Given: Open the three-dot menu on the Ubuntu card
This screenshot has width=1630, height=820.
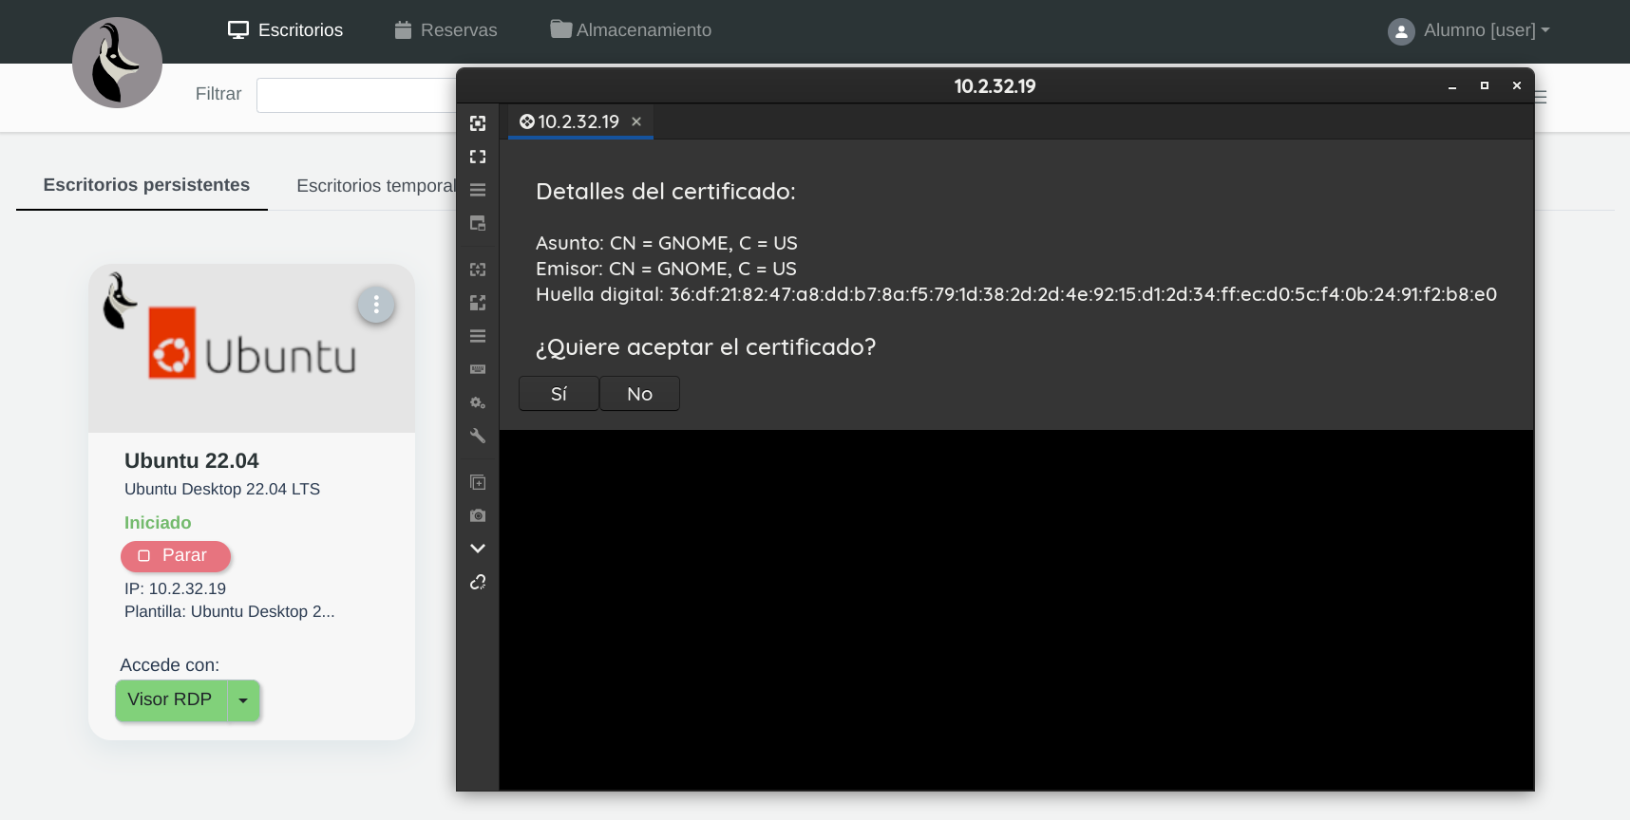Looking at the screenshot, I should 376,305.
